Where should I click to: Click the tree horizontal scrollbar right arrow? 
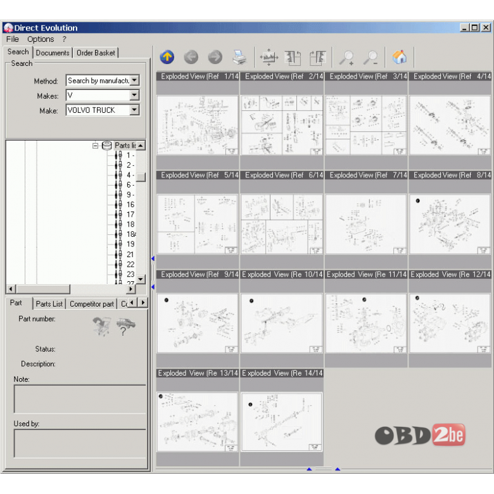(x=130, y=289)
